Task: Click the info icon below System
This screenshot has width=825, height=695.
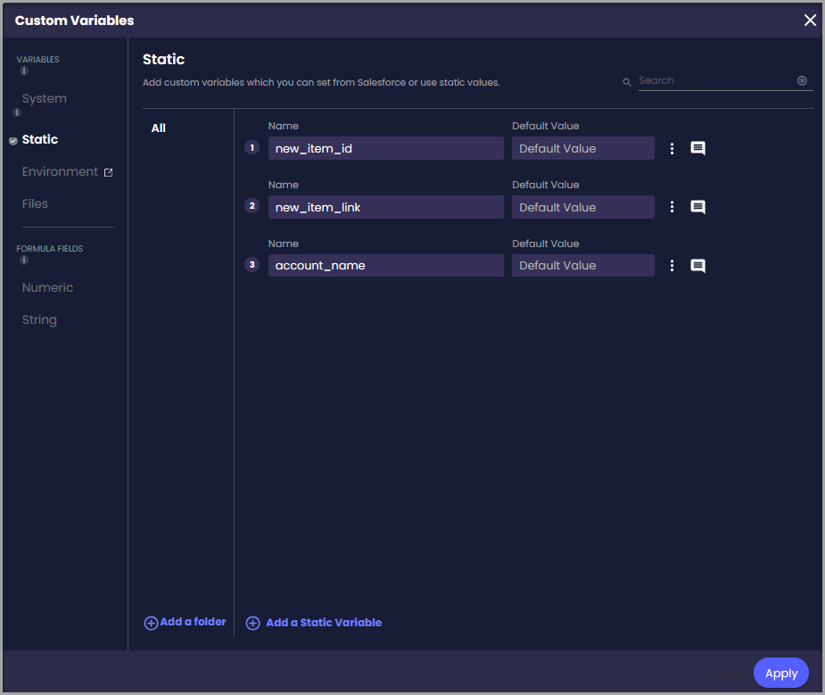Action: [17, 112]
